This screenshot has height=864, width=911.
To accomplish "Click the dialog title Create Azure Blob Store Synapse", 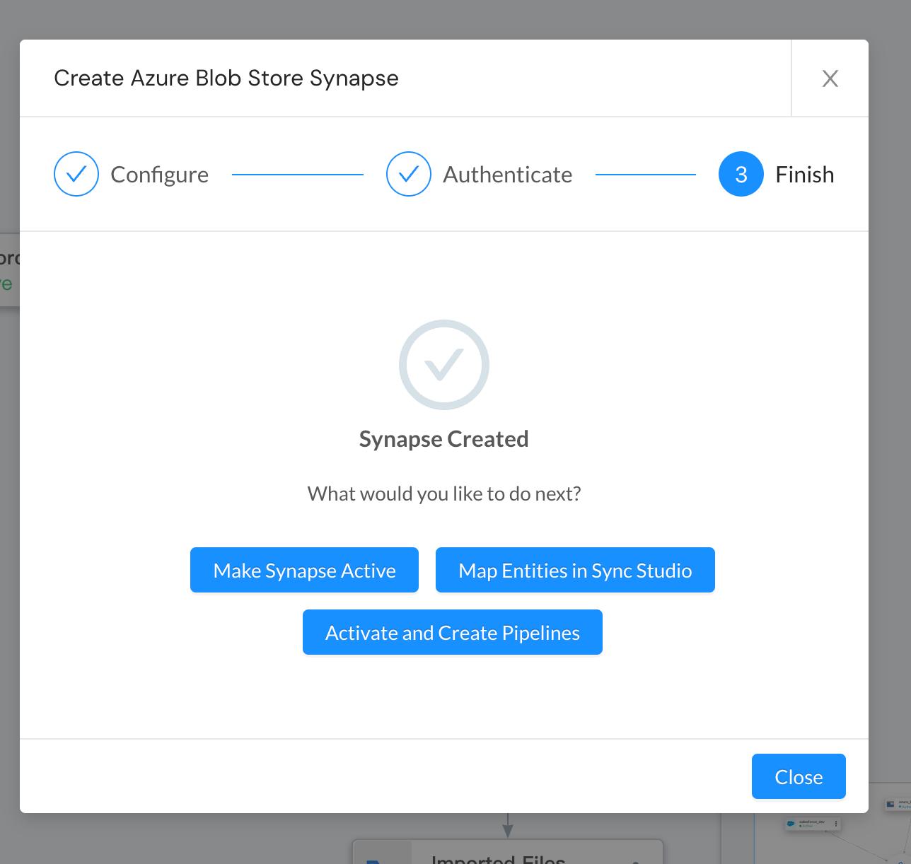I will 226,78.
